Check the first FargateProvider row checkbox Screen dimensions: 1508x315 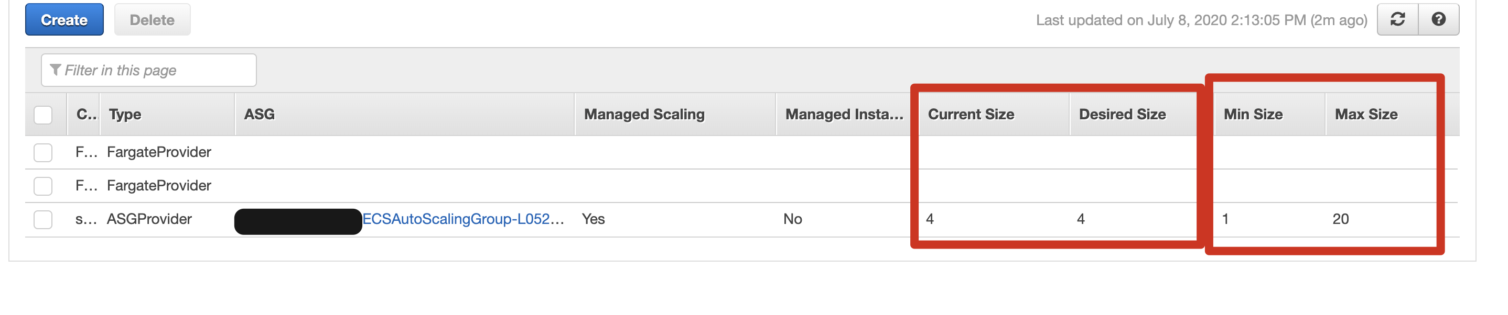click(44, 153)
